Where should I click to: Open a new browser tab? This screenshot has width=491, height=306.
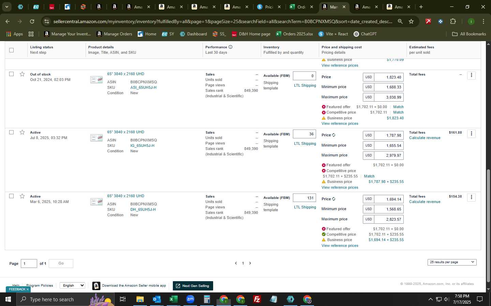(x=421, y=7)
